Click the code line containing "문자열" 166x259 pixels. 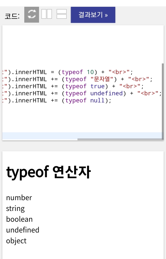pos(77,79)
